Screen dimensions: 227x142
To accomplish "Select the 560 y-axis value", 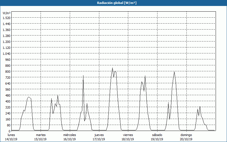I will [x=8, y=89].
